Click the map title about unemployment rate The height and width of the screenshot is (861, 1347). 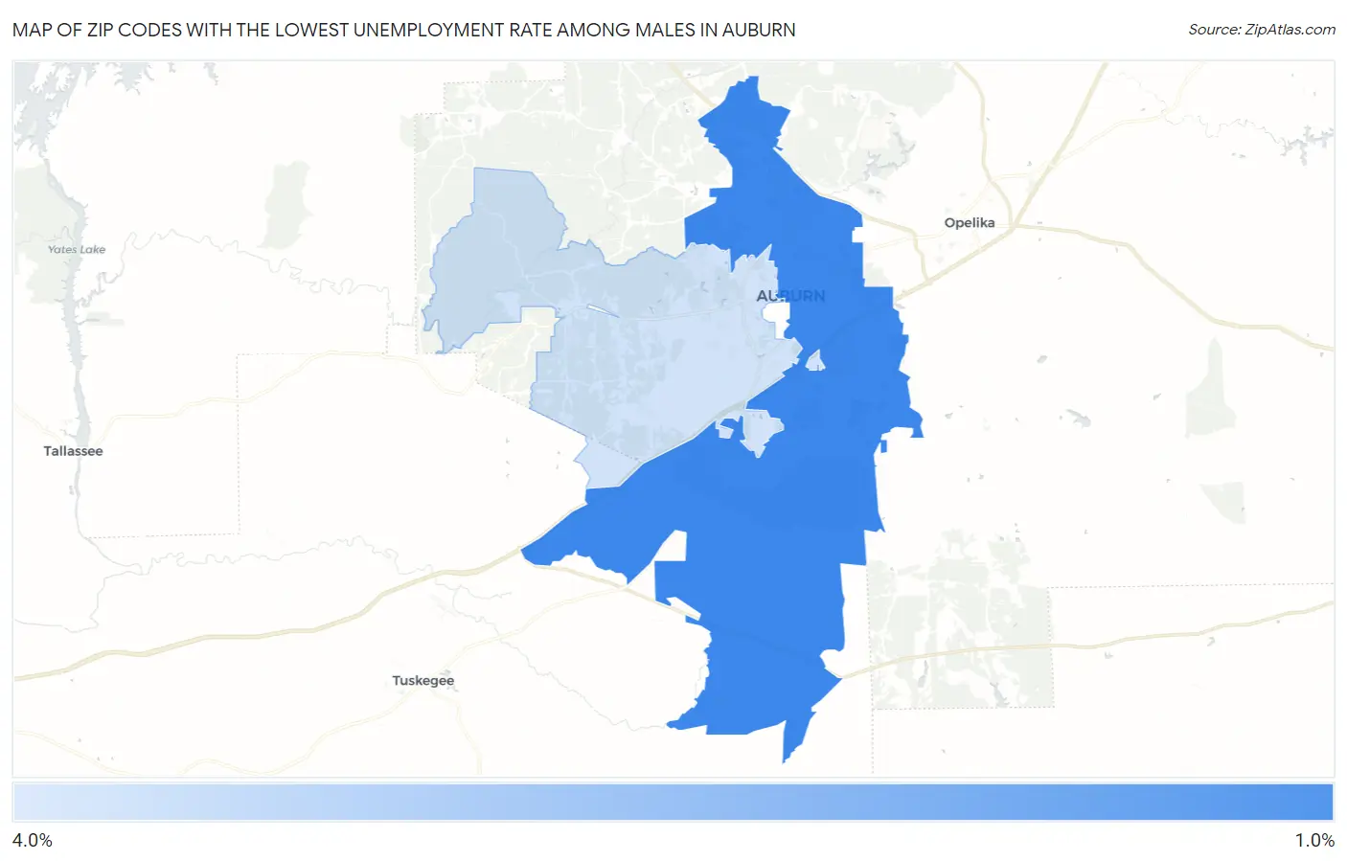(x=403, y=30)
